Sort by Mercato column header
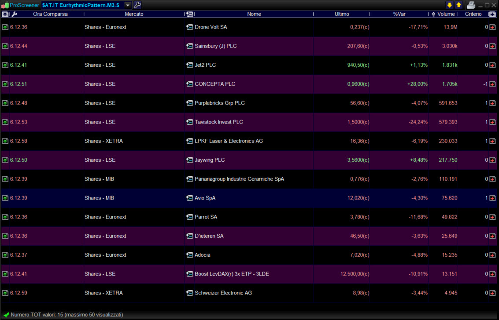 coord(134,14)
